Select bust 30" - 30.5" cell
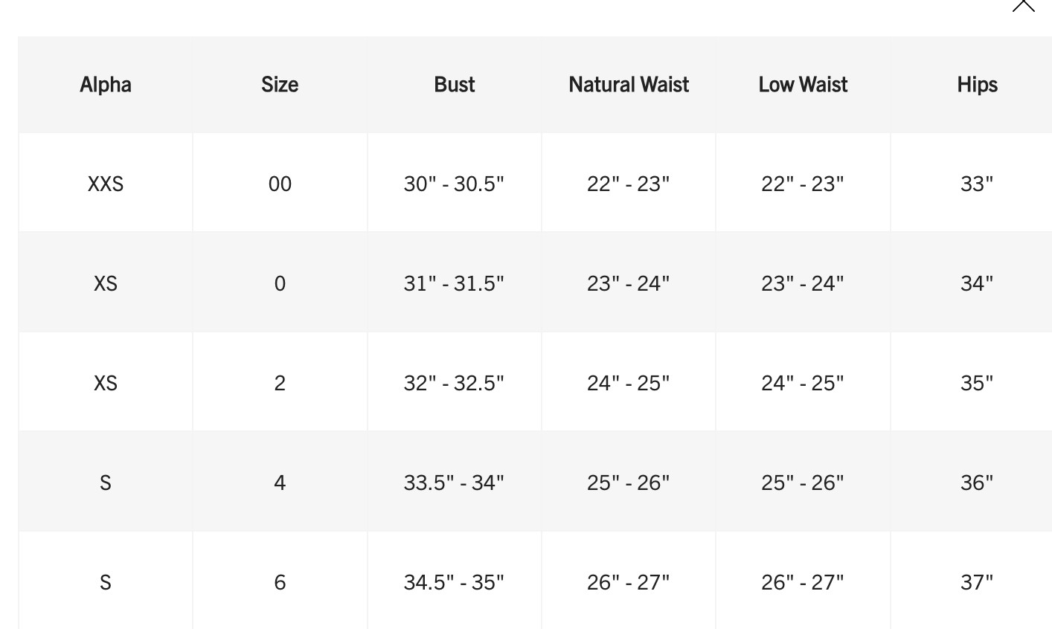Screen dimensions: 1052x629 (454, 183)
